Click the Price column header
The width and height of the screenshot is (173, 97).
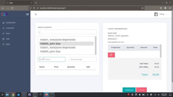(x=56, y=67)
